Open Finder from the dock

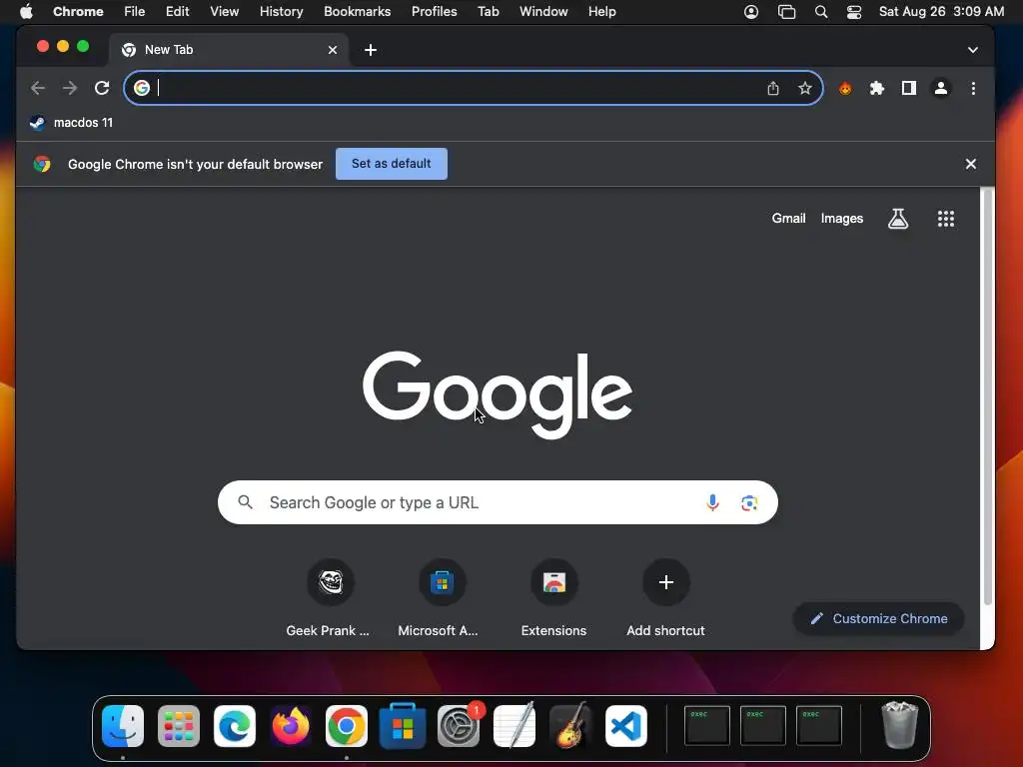[x=123, y=726]
